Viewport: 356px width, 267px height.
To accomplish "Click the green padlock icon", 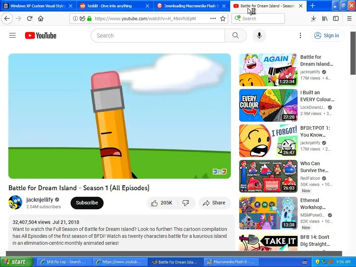I will [x=89, y=18].
